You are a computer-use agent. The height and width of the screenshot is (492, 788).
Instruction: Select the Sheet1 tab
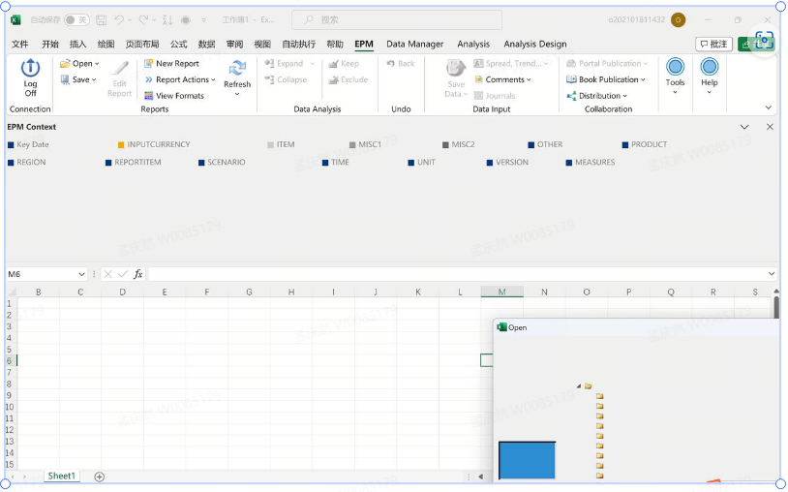point(61,476)
